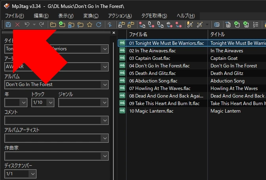Click inside the アルバム text field
This screenshot has height=180, width=266.
pyautogui.click(x=53, y=85)
